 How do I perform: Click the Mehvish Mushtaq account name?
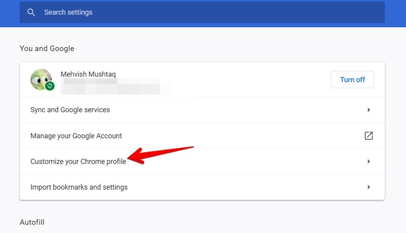(x=88, y=74)
